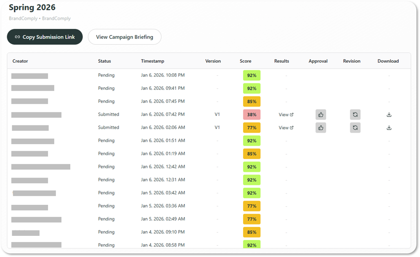Image resolution: width=420 pixels, height=257 pixels.
Task: Request revision for the 38% submission
Action: pyautogui.click(x=355, y=115)
